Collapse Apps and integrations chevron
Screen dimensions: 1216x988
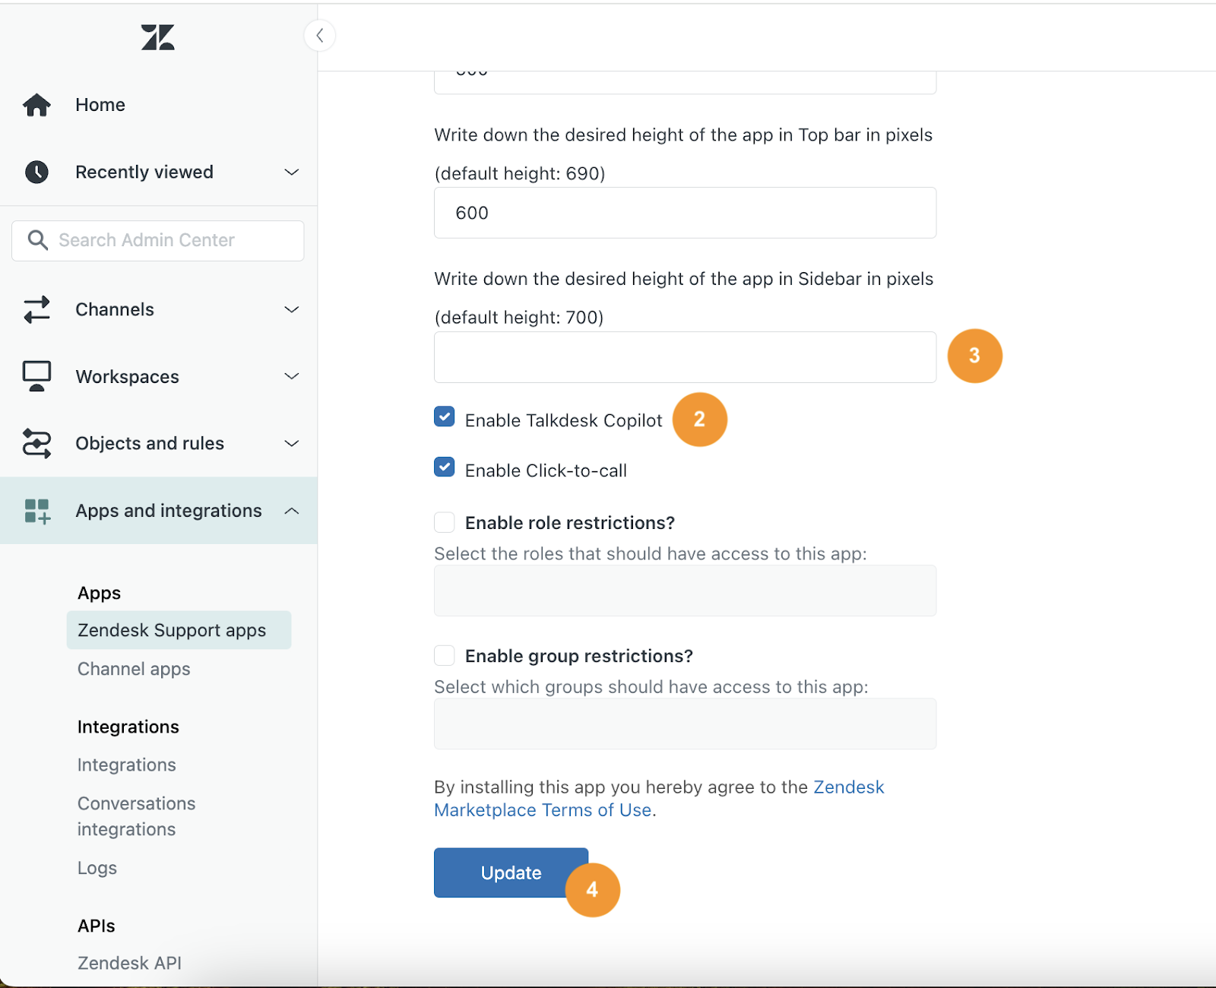292,511
